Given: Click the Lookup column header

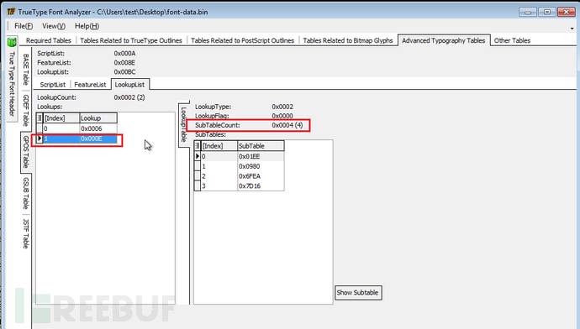Looking at the screenshot, I should click(98, 118).
